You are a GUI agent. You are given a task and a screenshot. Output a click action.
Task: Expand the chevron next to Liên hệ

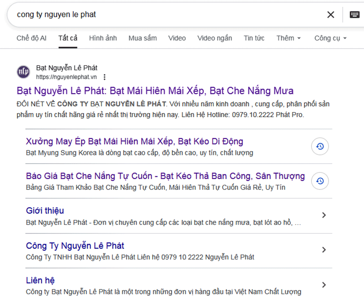tap(324, 284)
